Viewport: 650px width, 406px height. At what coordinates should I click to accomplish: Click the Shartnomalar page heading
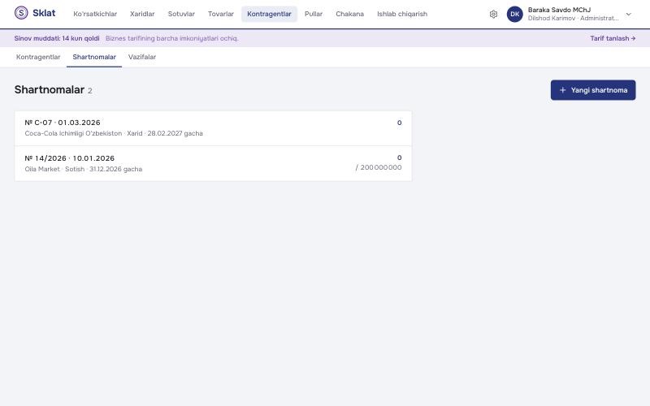coord(50,89)
